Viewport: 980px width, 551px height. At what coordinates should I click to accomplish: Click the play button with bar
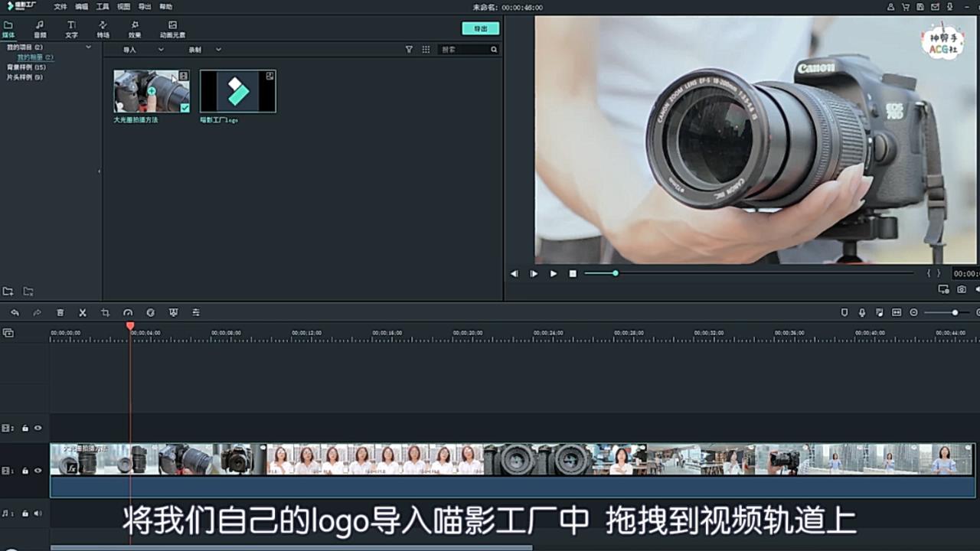pyautogui.click(x=534, y=273)
